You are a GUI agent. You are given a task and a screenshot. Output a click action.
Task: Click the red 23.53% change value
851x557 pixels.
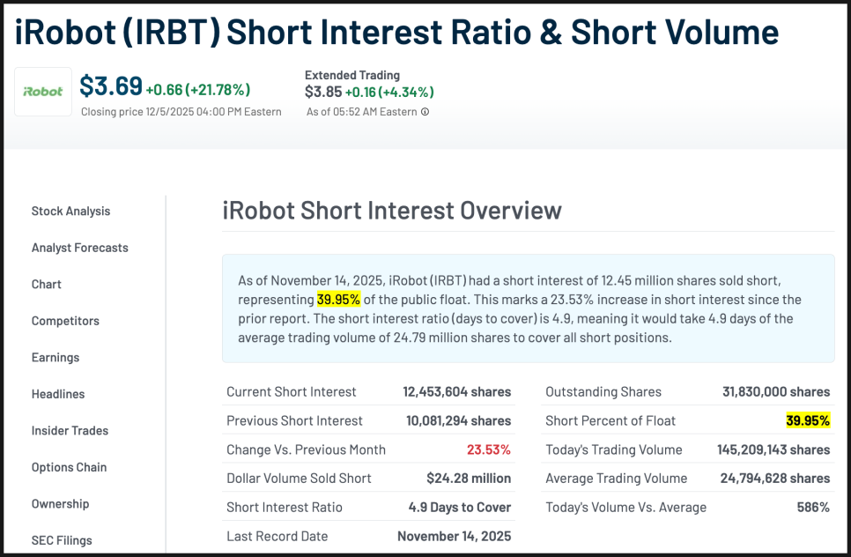489,449
